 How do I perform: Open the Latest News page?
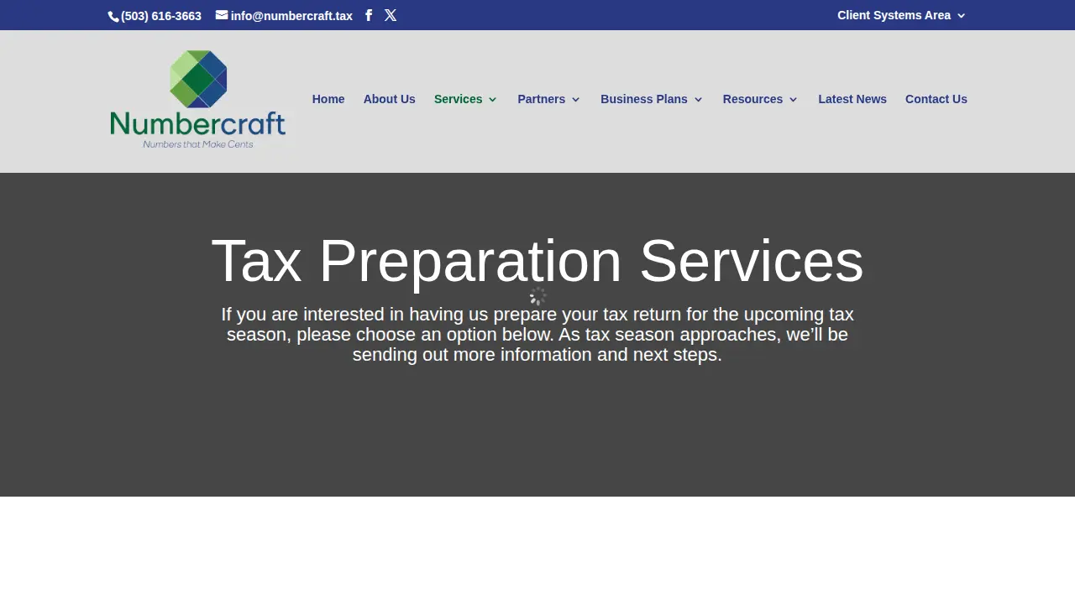[852, 99]
